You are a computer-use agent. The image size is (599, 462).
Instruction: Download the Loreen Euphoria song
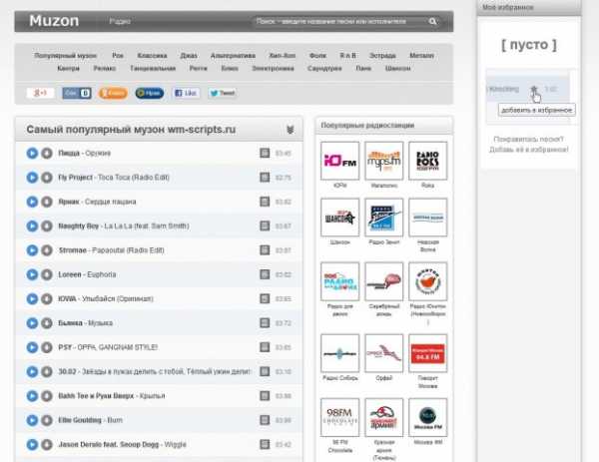(x=46, y=274)
